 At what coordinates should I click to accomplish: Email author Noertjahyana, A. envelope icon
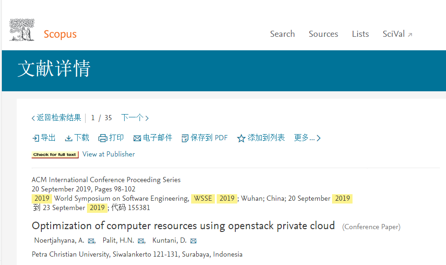[x=91, y=241]
